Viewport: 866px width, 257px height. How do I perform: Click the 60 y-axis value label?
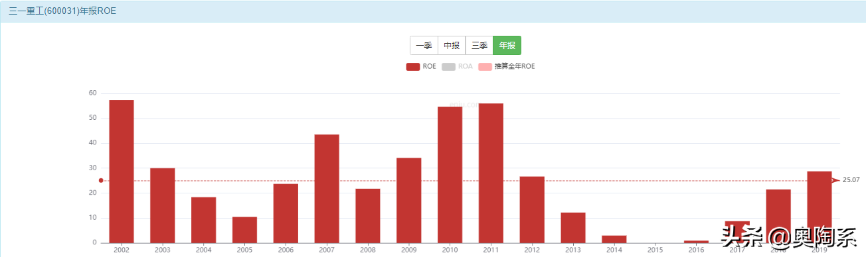pos(92,93)
